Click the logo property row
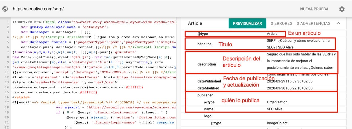The image size is (352, 129). 266,116
